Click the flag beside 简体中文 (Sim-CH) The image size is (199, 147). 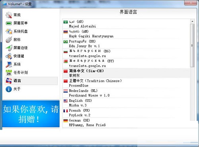[x=66, y=71]
